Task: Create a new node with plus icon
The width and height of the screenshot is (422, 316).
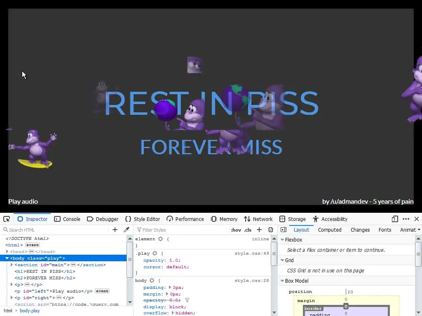Action: point(115,230)
